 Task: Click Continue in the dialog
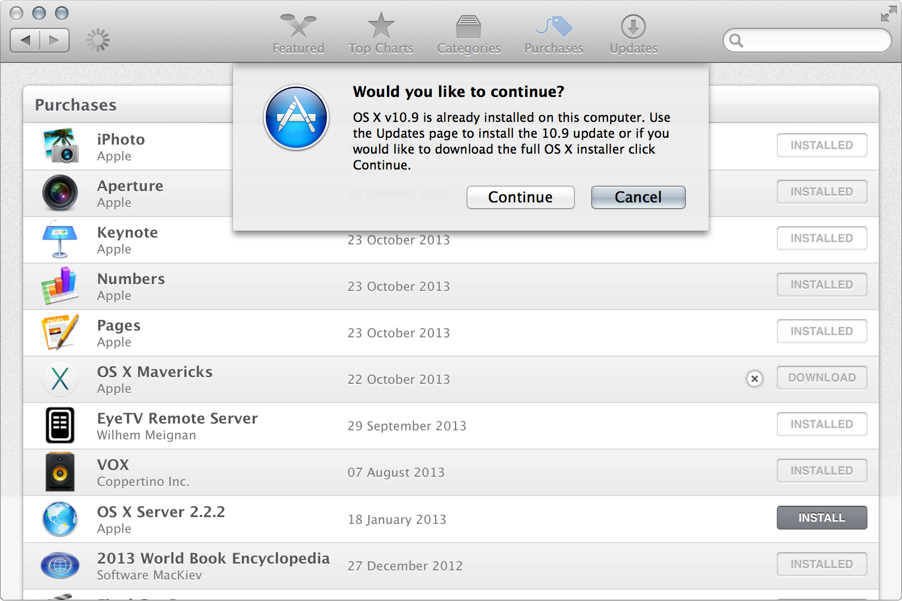(x=520, y=197)
